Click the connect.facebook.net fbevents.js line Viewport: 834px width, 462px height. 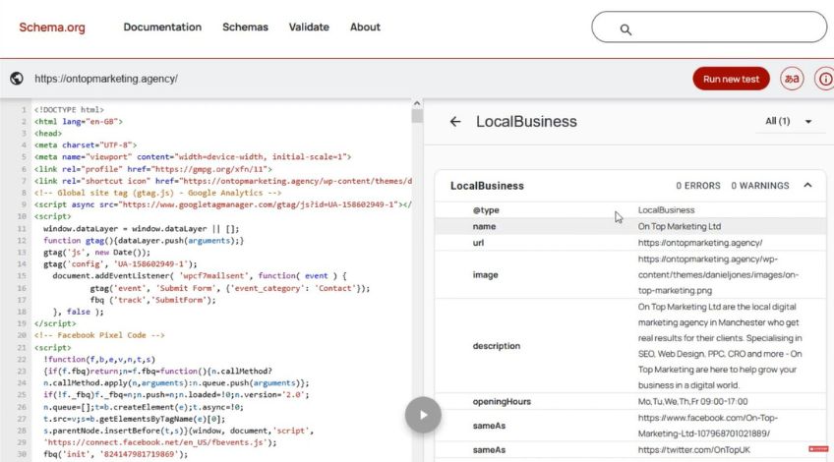click(x=160, y=441)
